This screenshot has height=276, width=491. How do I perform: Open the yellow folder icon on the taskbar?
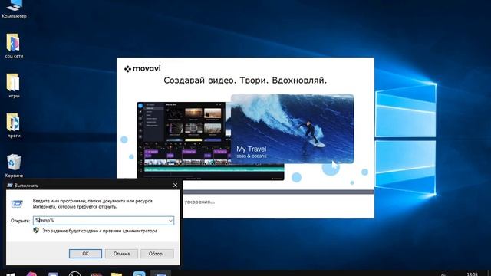click(117, 274)
